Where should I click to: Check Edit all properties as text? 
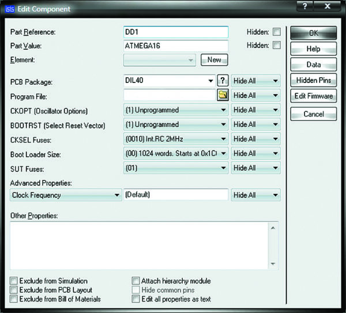(136, 299)
